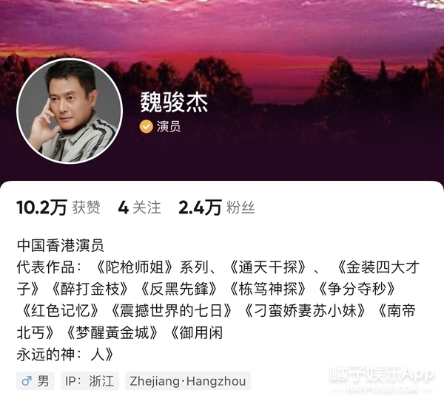View the 4 following count
The height and width of the screenshot is (404, 444).
pyautogui.click(x=123, y=208)
